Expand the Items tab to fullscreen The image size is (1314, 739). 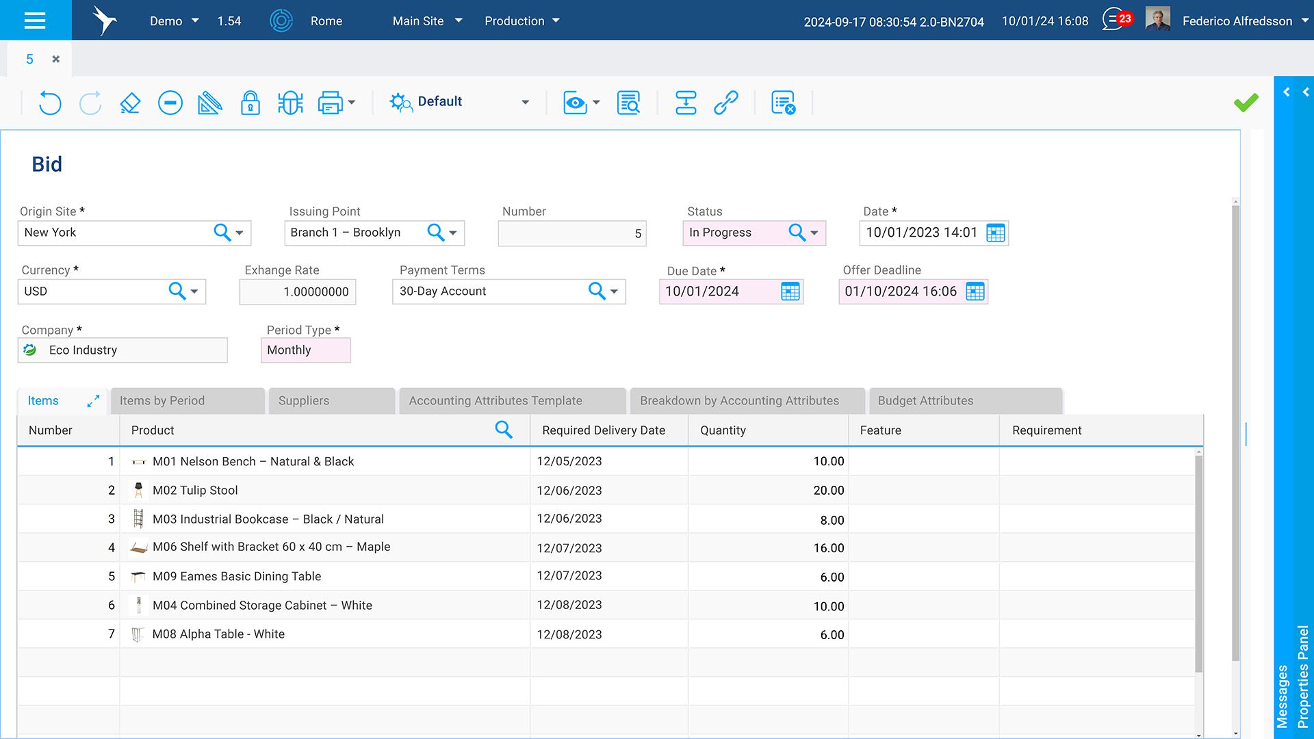tap(93, 401)
